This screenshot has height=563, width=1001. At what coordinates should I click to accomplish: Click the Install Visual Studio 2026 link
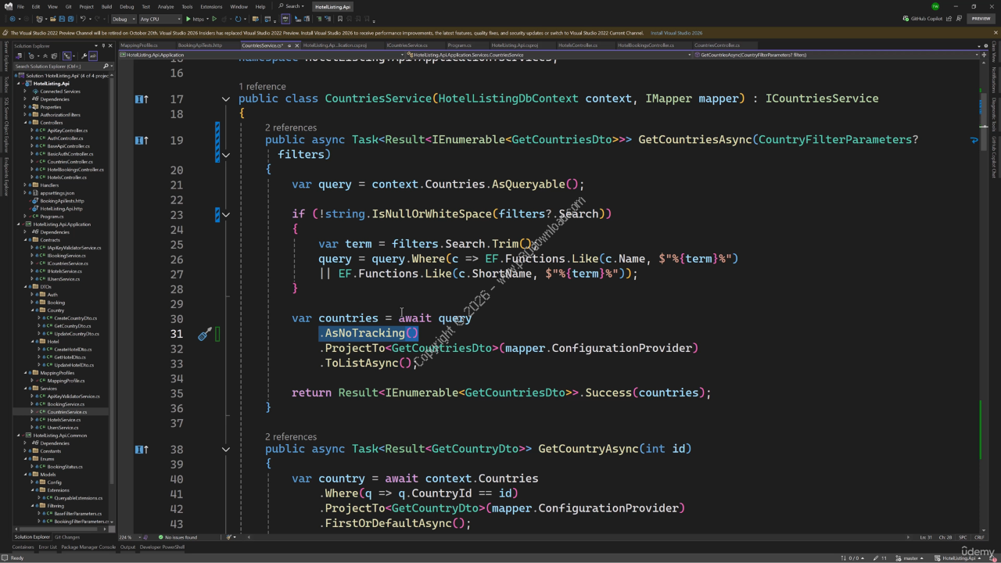click(676, 33)
